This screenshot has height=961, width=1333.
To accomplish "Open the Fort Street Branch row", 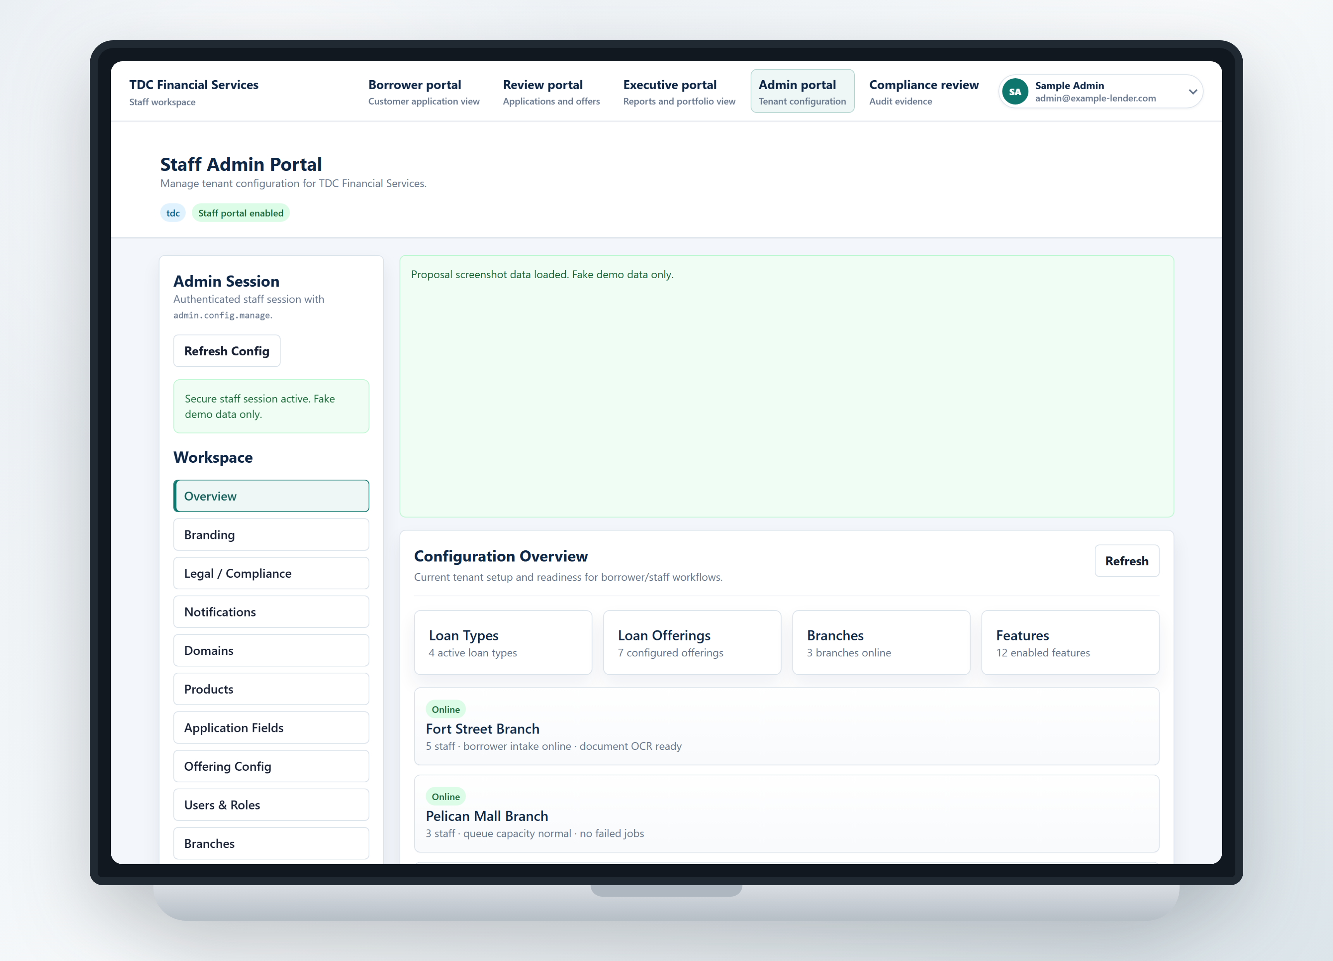I will click(x=787, y=727).
